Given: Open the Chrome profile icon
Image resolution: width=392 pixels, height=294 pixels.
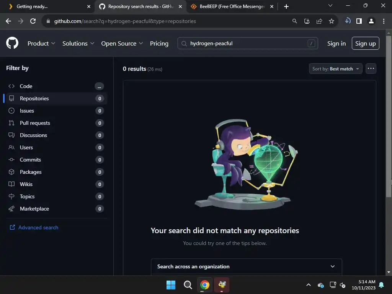Looking at the screenshot, I should click(371, 21).
